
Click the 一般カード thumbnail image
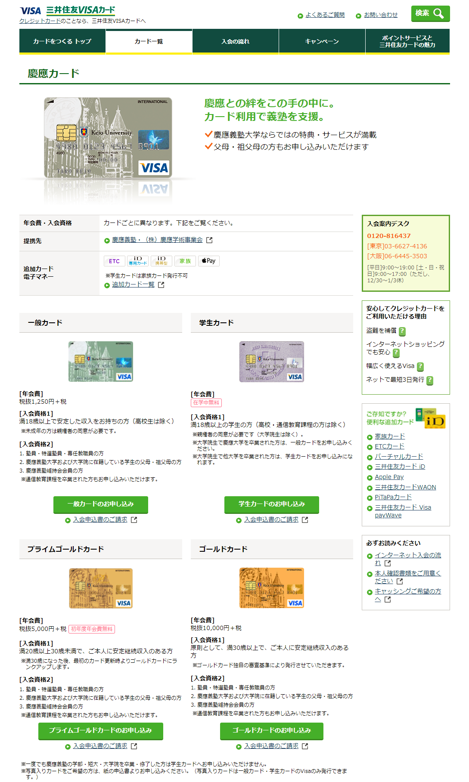[x=101, y=362]
